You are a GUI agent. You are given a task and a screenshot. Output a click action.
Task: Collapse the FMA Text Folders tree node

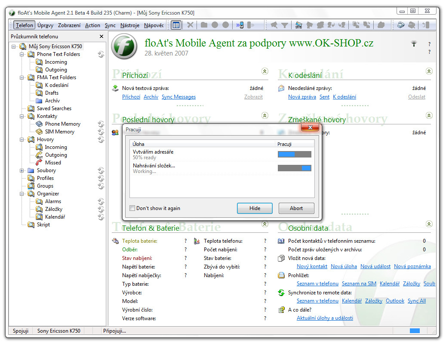pos(22,77)
